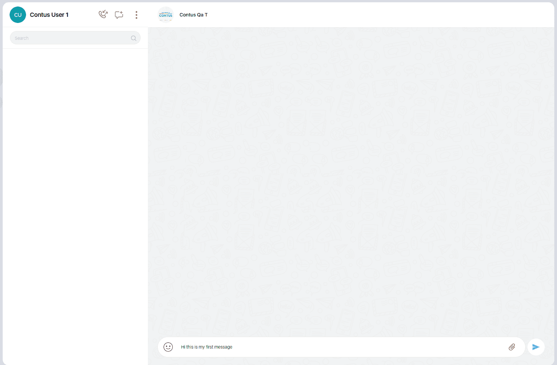Click the 'Hi' at start of typed message
The height and width of the screenshot is (365, 557).
tap(183, 347)
